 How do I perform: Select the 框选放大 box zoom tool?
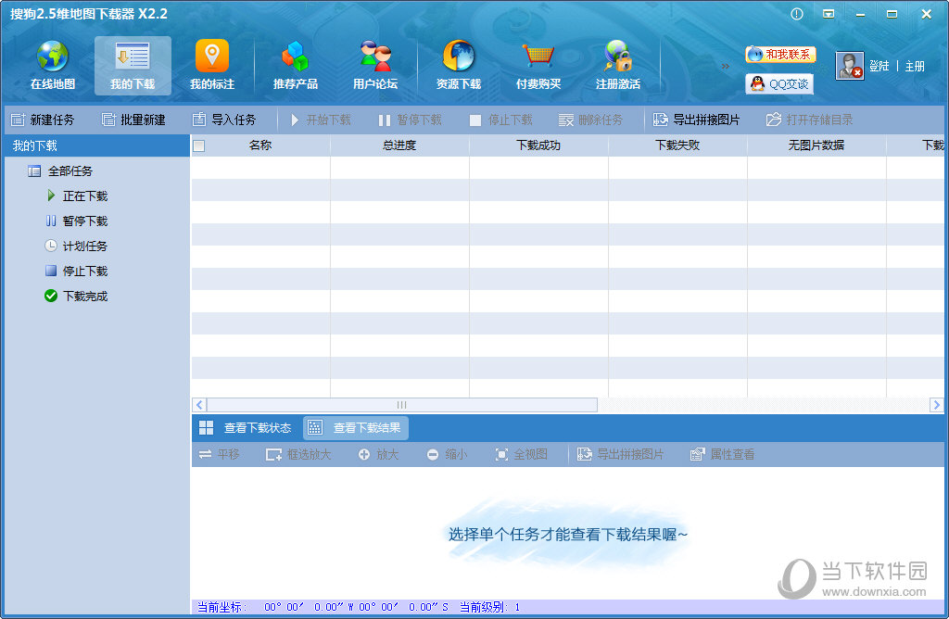click(298, 454)
